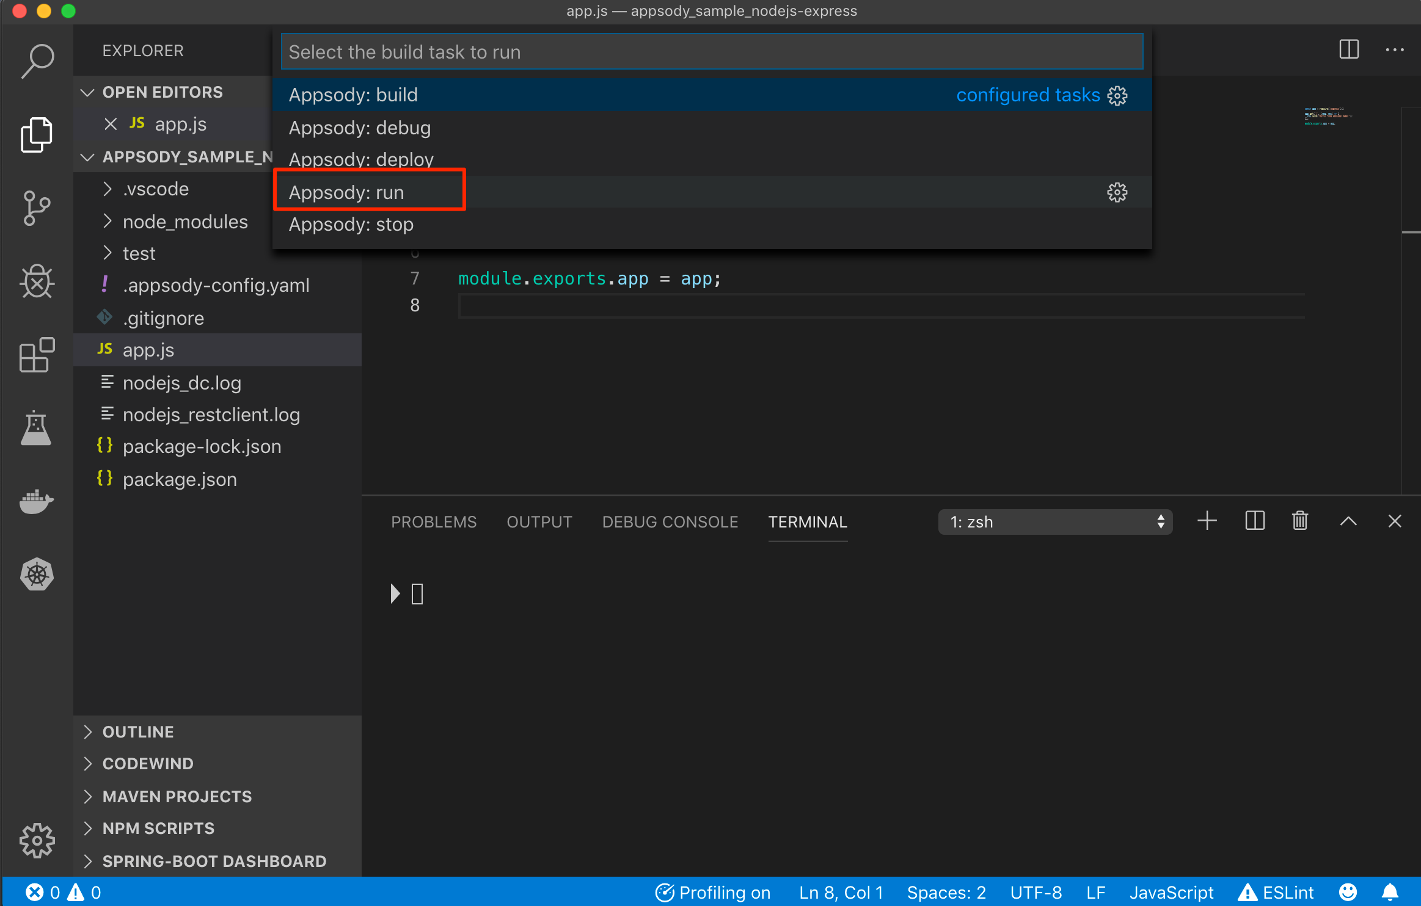1421x906 pixels.
Task: Change language mode via JavaScript
Action: tap(1171, 893)
